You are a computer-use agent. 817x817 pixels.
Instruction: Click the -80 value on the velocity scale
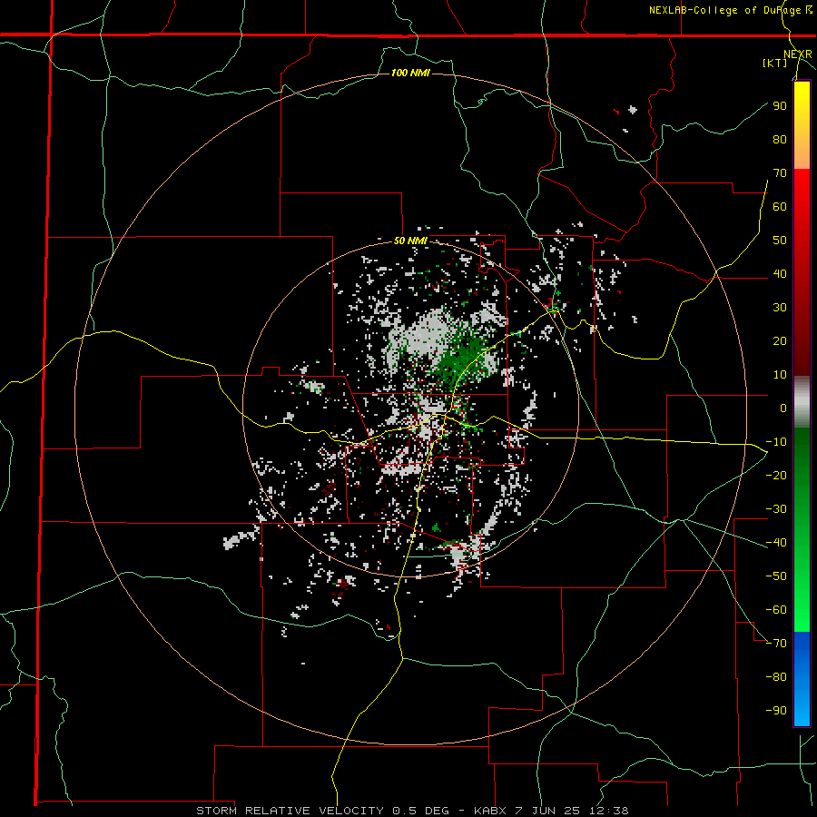coord(776,677)
